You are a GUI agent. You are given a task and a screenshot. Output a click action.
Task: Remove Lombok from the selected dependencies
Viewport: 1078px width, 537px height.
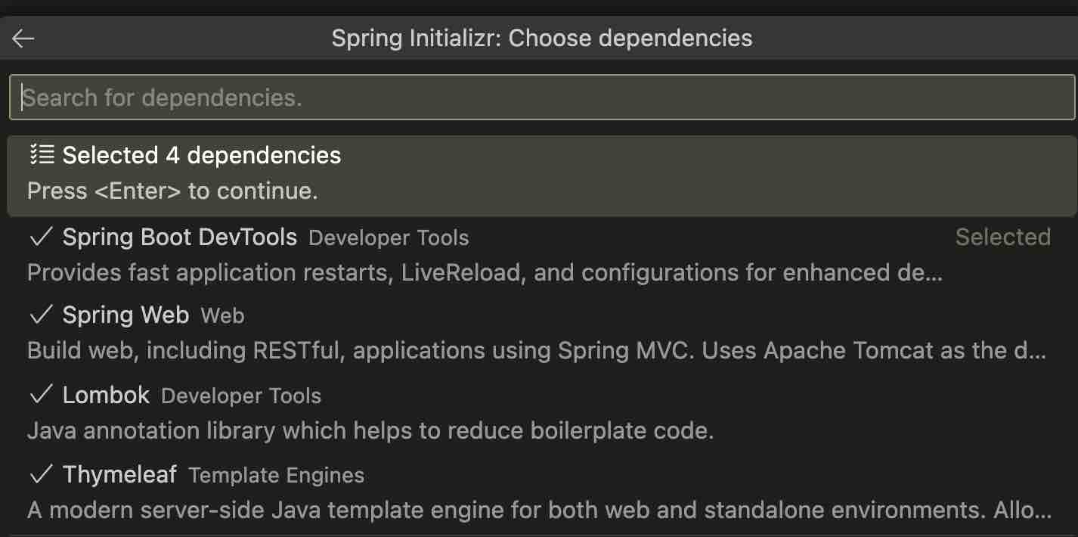pos(107,395)
